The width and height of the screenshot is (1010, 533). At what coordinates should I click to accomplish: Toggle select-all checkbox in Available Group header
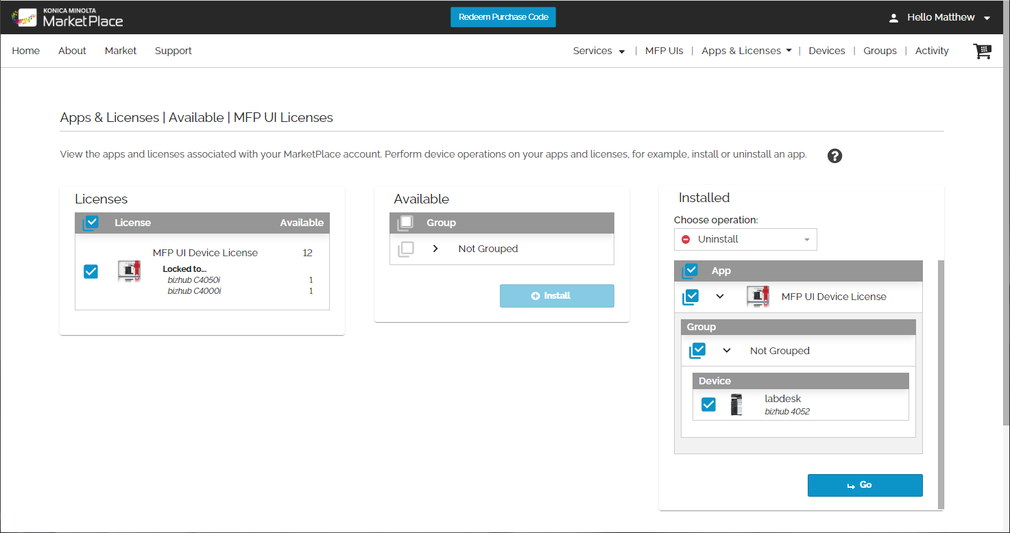pyautogui.click(x=405, y=223)
